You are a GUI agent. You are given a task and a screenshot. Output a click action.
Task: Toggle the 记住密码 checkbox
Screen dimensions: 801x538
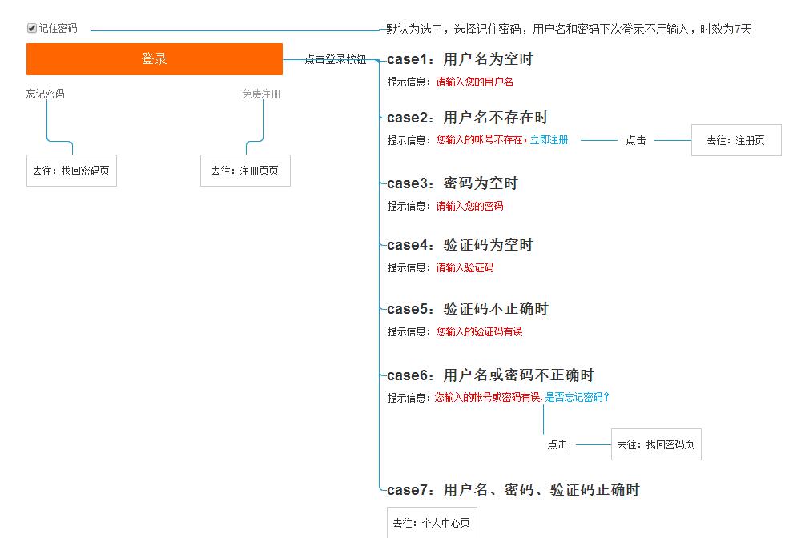pyautogui.click(x=32, y=28)
